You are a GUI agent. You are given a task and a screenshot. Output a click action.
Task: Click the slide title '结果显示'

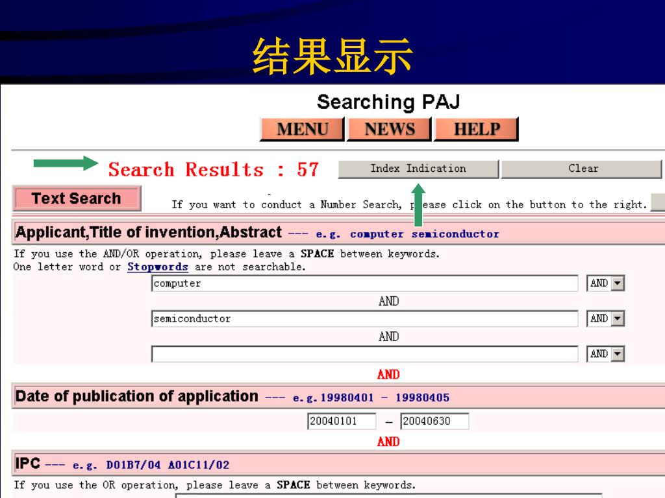[x=332, y=56]
